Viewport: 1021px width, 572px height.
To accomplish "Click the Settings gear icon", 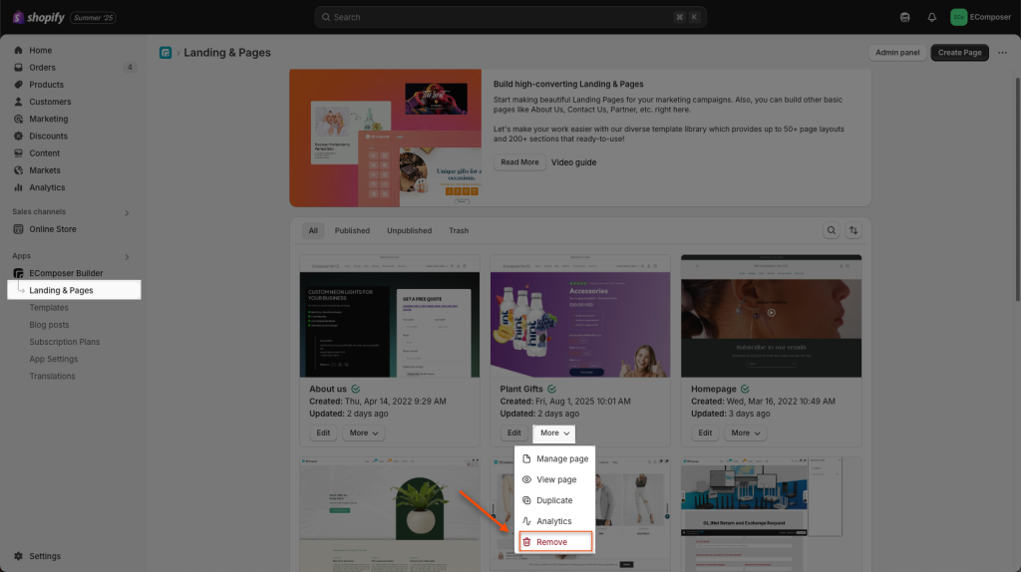I will (x=18, y=556).
